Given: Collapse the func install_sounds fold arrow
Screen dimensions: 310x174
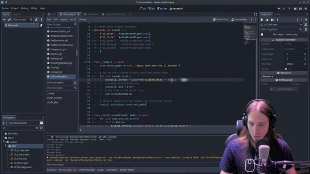Looking at the screenshot, I should pos(93,115).
